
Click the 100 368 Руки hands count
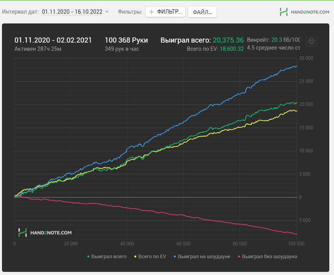point(126,40)
